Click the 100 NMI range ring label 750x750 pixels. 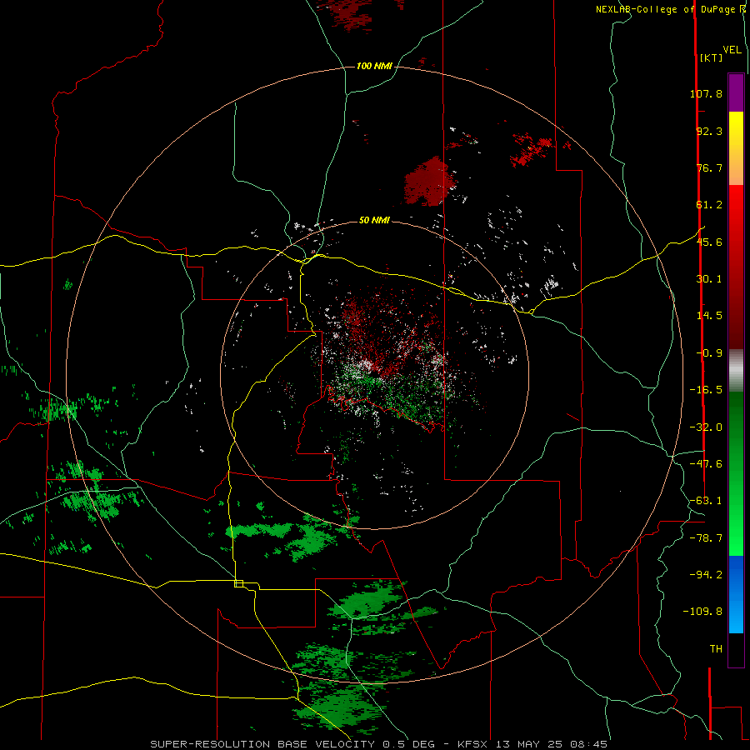[374, 66]
